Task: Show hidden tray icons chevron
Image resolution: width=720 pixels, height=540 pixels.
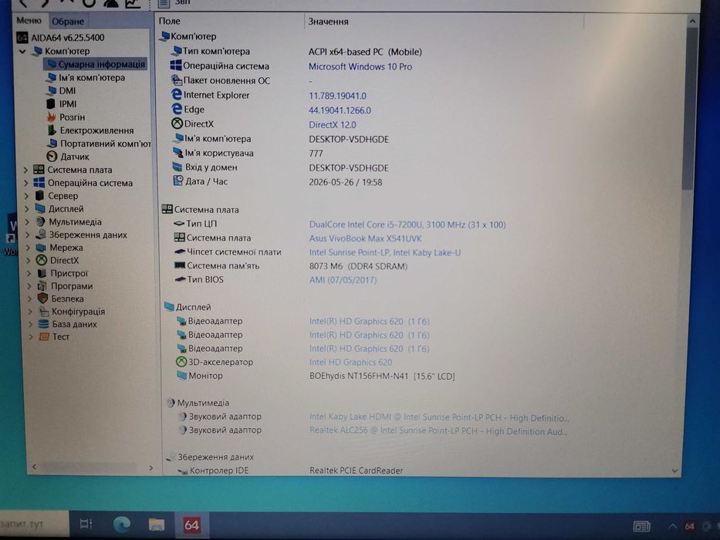Action: pos(672,526)
